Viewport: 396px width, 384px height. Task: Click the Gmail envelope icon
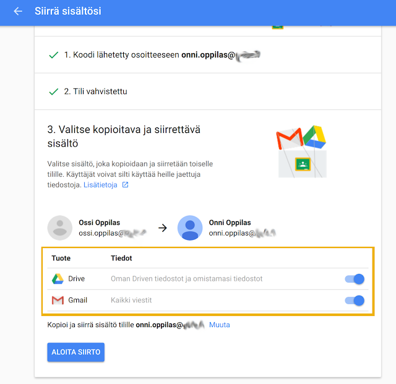[x=58, y=301]
